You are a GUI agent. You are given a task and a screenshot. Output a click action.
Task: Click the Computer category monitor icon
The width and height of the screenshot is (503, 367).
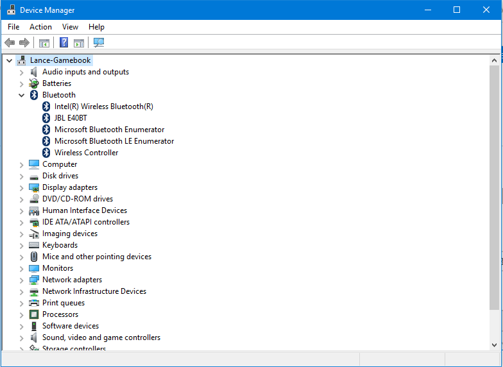pyautogui.click(x=33, y=164)
